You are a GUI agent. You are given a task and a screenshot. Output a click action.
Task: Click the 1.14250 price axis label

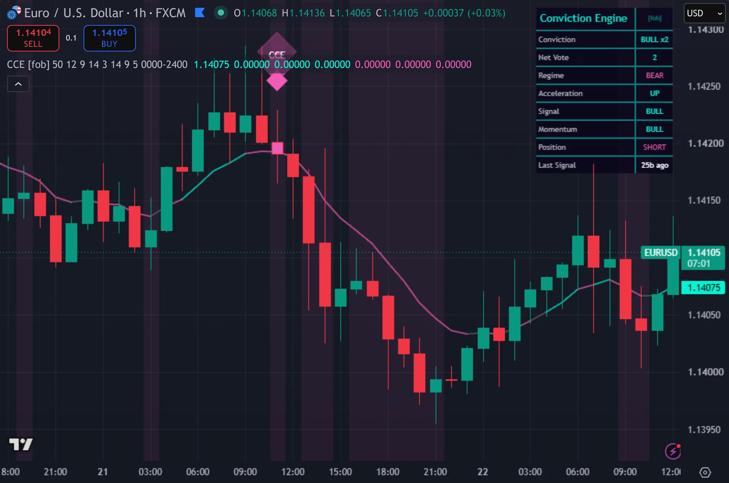click(x=704, y=86)
